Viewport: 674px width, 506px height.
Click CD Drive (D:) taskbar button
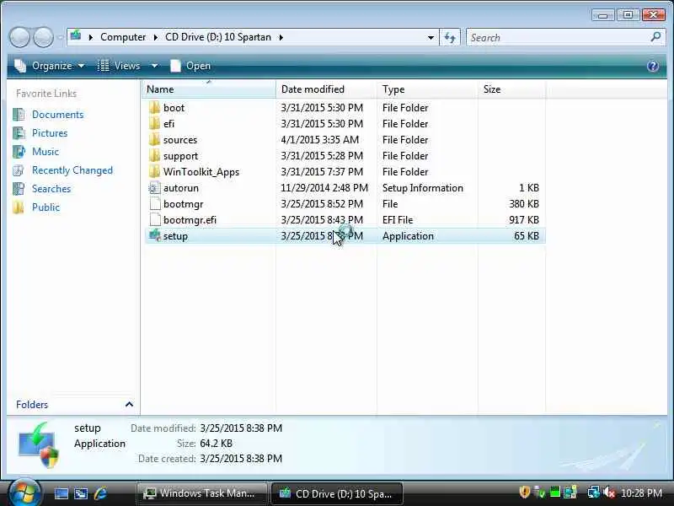[x=336, y=493]
